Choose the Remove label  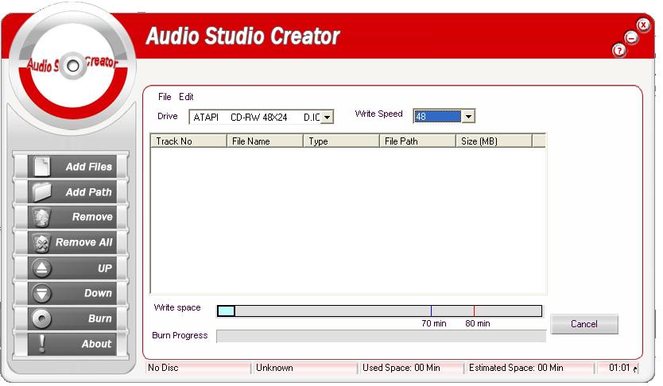[92, 217]
